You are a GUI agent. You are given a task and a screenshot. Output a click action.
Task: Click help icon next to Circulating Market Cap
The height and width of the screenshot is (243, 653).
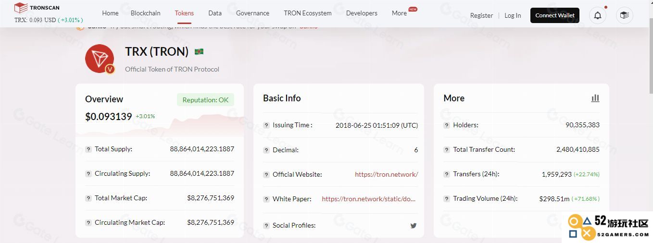88,223
